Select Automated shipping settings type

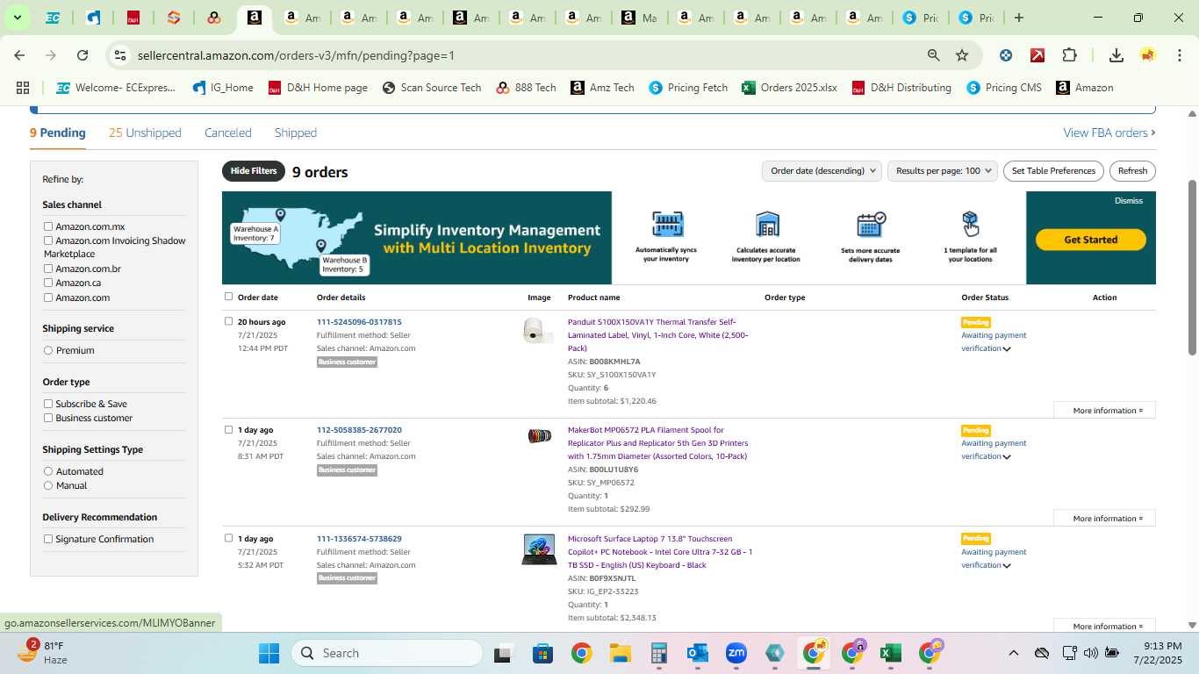coord(48,471)
